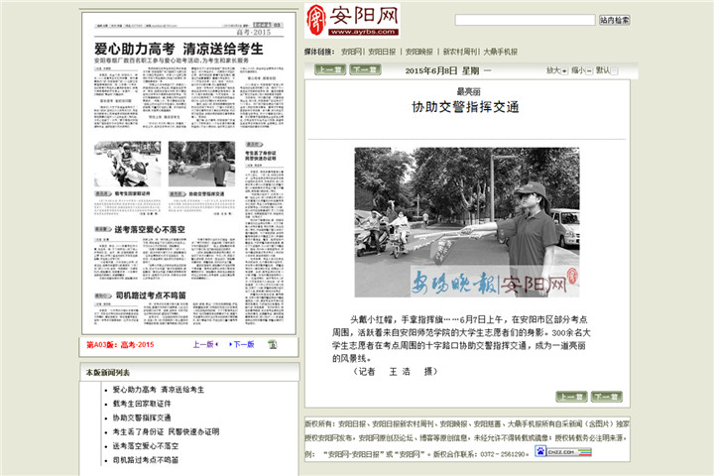714x476 pixels.
Task: Click the top 上一篇 previous article button
Action: click(329, 69)
